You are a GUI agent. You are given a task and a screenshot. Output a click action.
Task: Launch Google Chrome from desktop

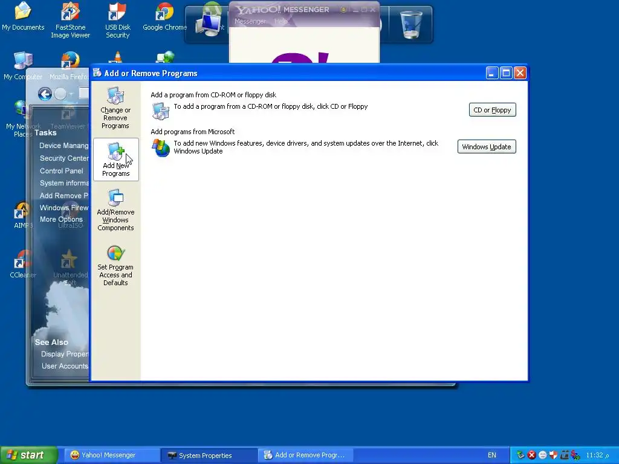coord(164,16)
